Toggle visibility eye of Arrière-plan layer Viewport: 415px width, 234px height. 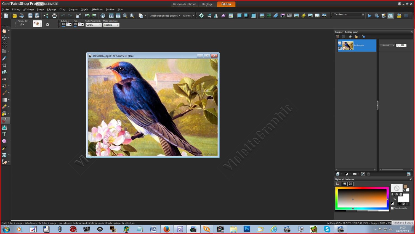point(340,48)
